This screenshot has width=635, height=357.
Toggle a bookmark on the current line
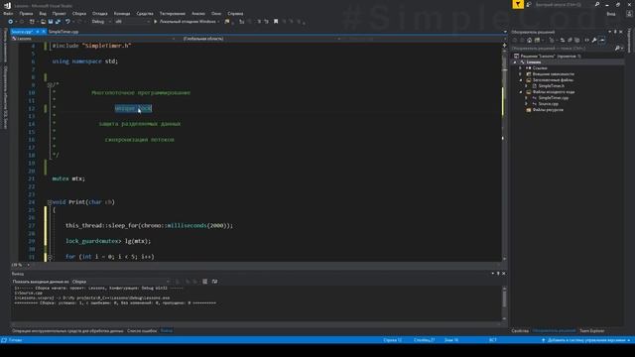(x=276, y=22)
